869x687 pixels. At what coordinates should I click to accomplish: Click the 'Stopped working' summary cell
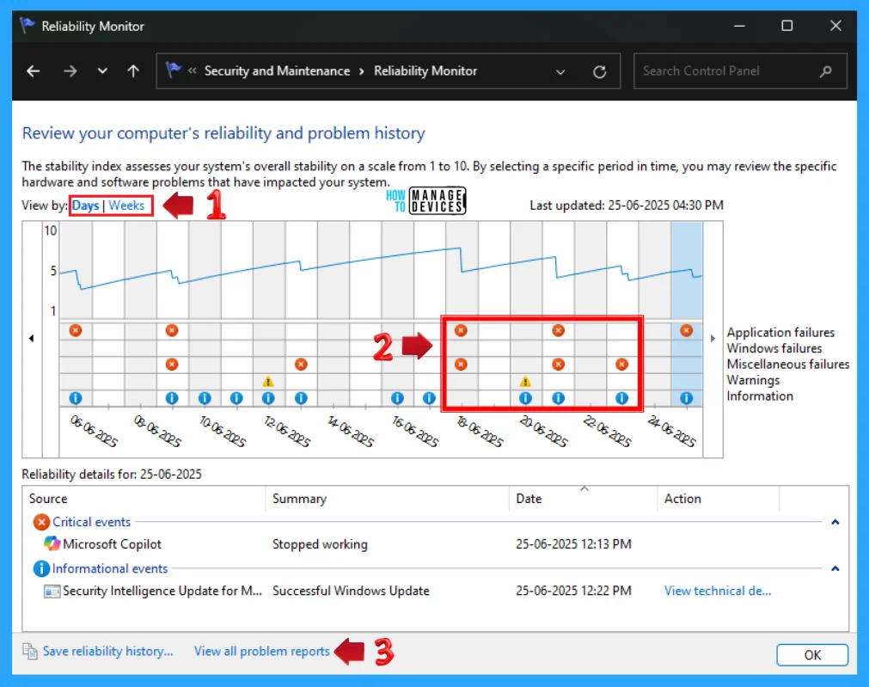point(320,544)
